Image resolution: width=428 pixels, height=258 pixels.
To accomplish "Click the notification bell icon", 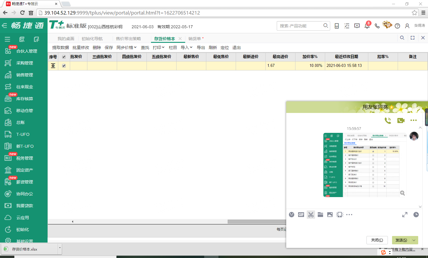I will click(x=367, y=26).
